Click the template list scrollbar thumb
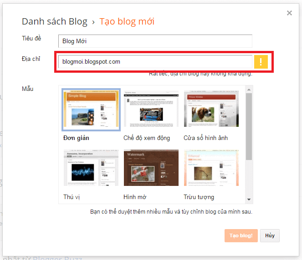The height and width of the screenshot is (260, 302). 249,126
